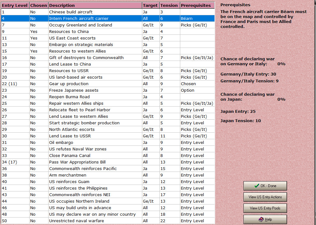The height and width of the screenshot is (225, 316).
Task: Select "US occupies Northern Ireland" row
Action: [x=108, y=201]
